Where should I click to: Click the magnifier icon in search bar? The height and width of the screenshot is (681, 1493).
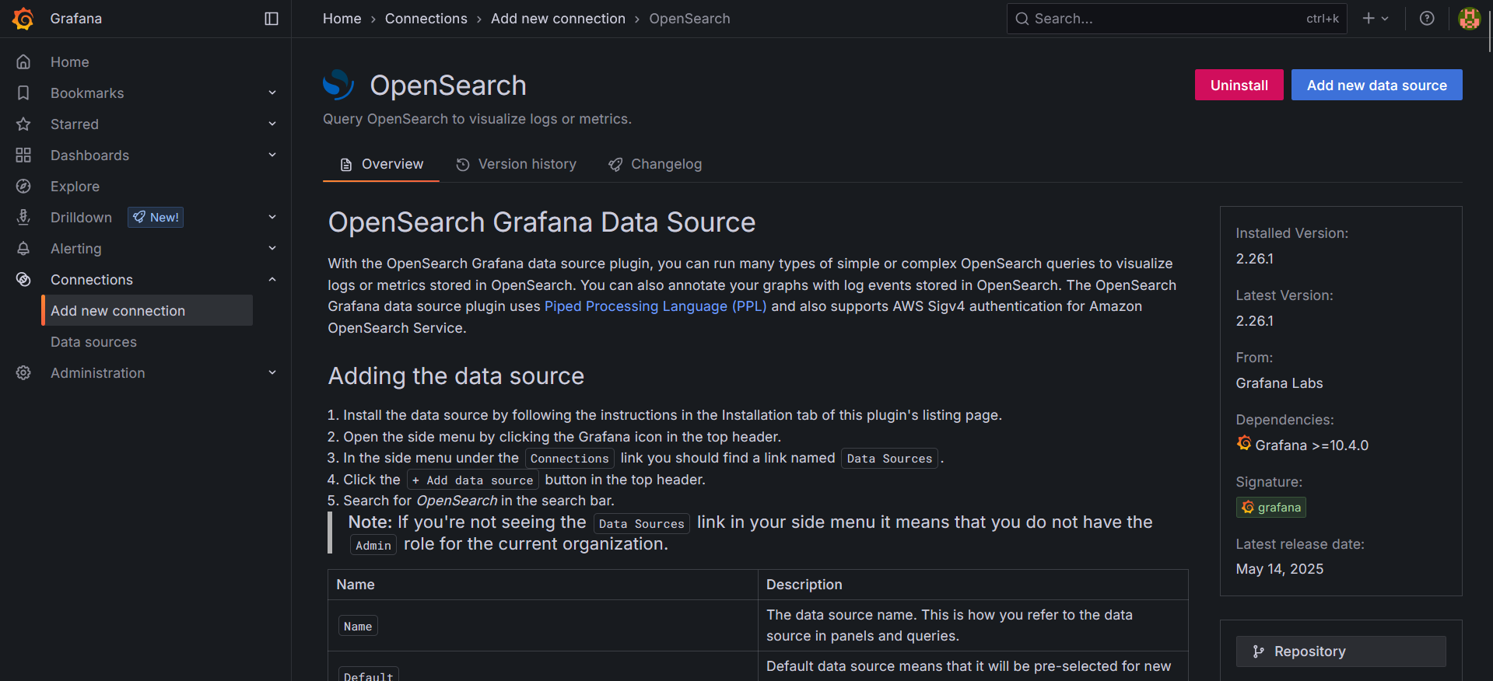[x=1022, y=19]
